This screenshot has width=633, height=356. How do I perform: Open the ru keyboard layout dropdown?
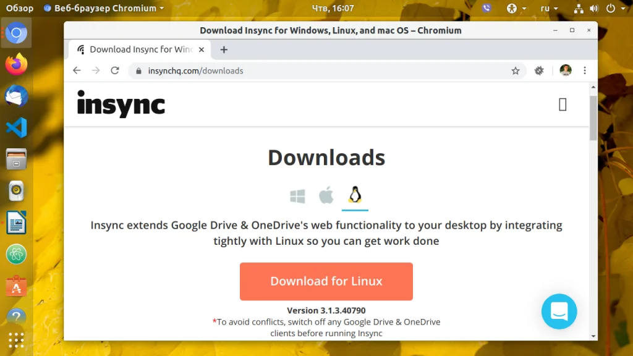point(549,8)
